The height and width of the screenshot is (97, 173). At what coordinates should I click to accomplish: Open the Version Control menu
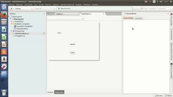67,5
